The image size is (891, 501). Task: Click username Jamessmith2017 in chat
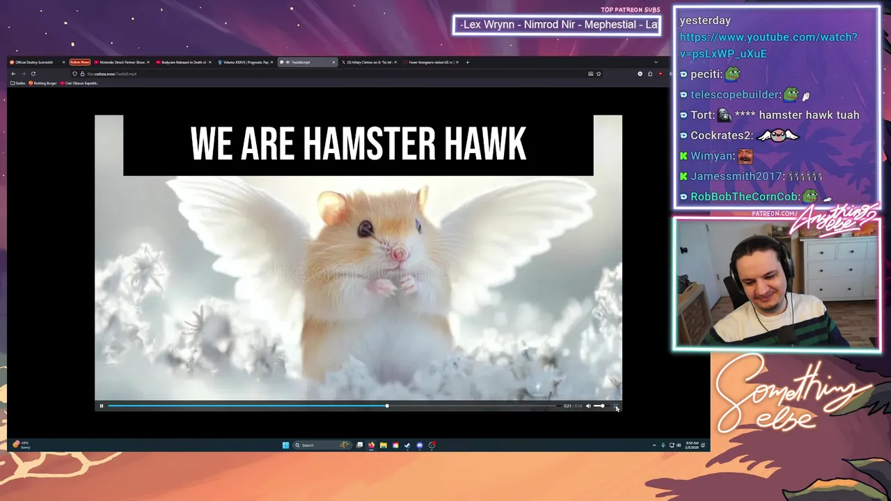(737, 177)
